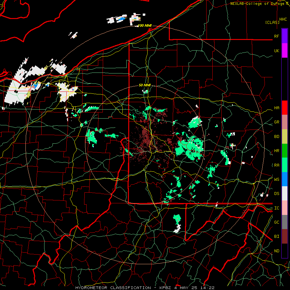The image size is (290, 290).
Task: Click the RF purple legend swatch
Action: click(285, 36)
